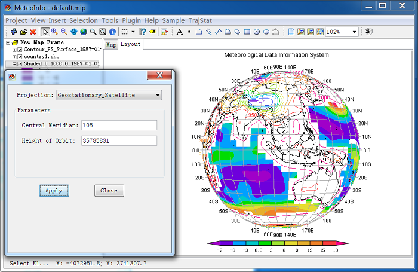Click the Page Setup document icon
This screenshot has width=418, height=272.
click(291, 32)
